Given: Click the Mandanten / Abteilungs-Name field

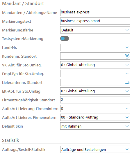Looking at the screenshot, I should (95, 13).
